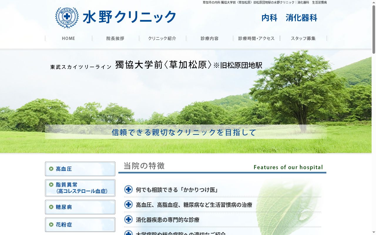Click the 水野クリニック title text logo
The width and height of the screenshot is (376, 235).
click(x=130, y=17)
